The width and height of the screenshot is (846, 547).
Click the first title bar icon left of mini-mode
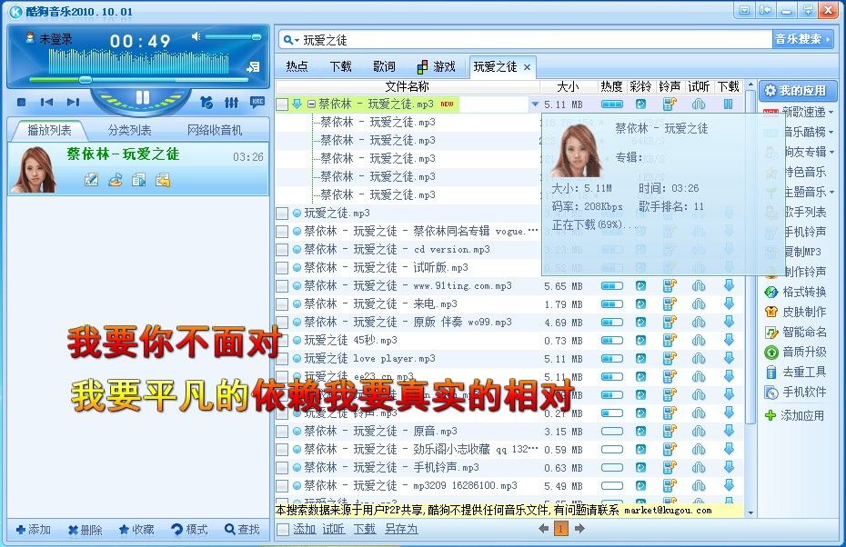tap(744, 10)
